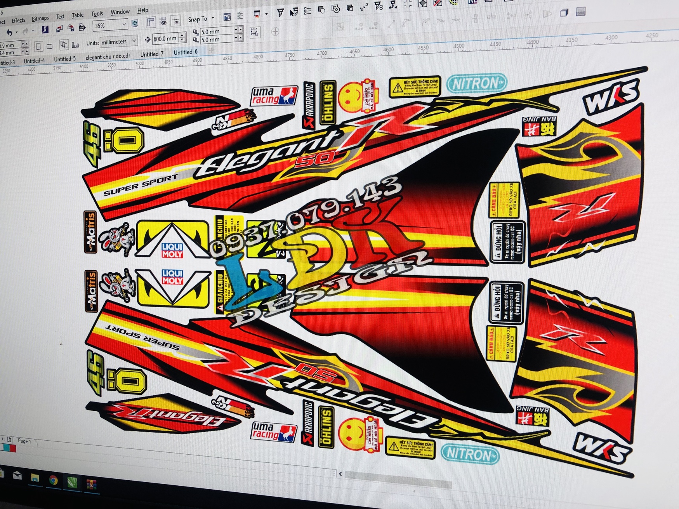This screenshot has height=509, width=679.
Task: Expand the undo history dropdown arrow
Action: (x=16, y=32)
